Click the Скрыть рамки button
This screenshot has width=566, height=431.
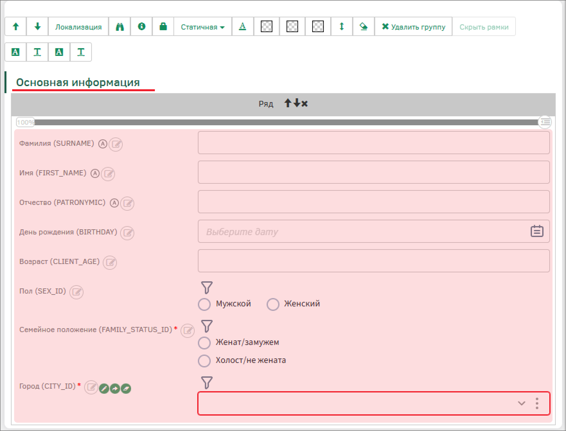[x=484, y=27]
